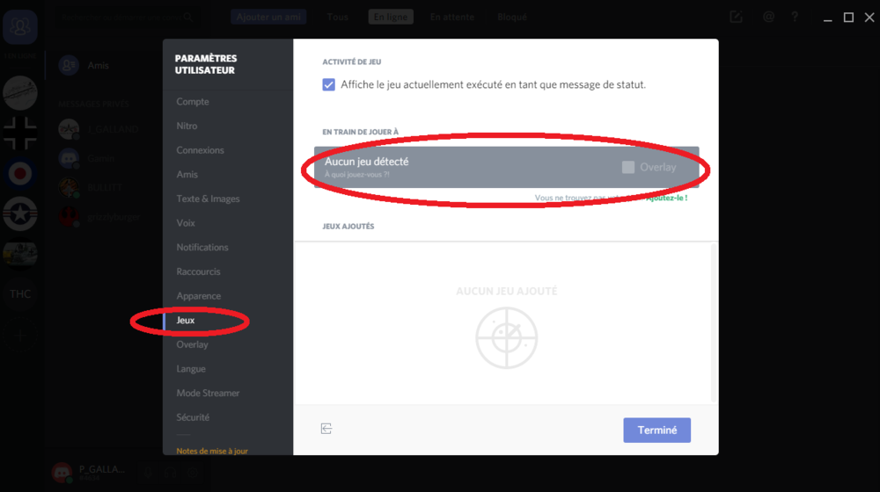
Task: Switch to the En attente tab
Action: 451,17
